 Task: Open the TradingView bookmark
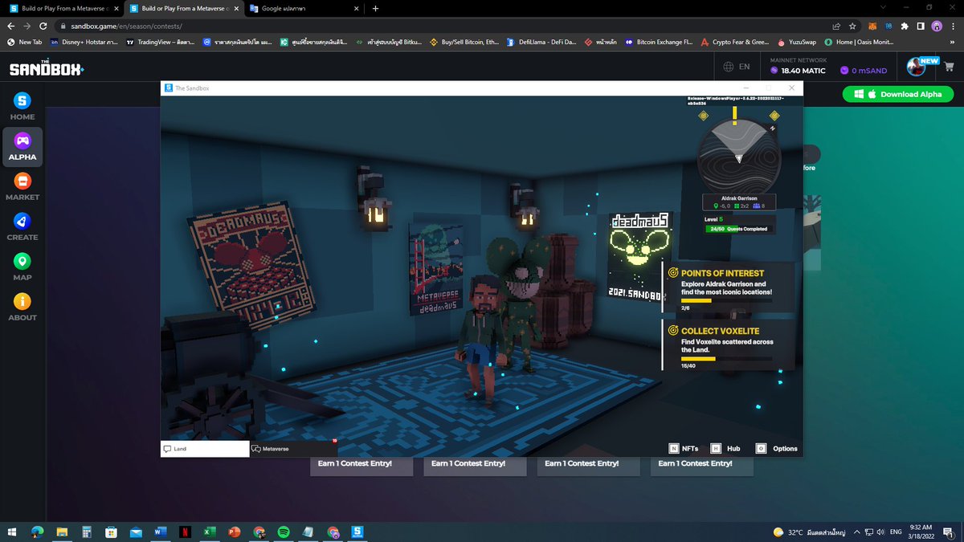click(161, 42)
